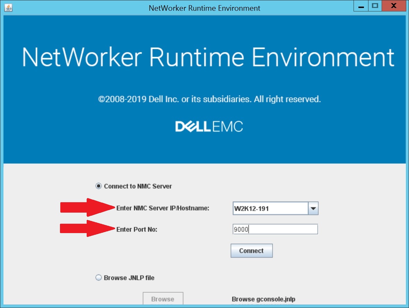The image size is (409, 308).
Task: Click the Browse button
Action: [x=163, y=299]
